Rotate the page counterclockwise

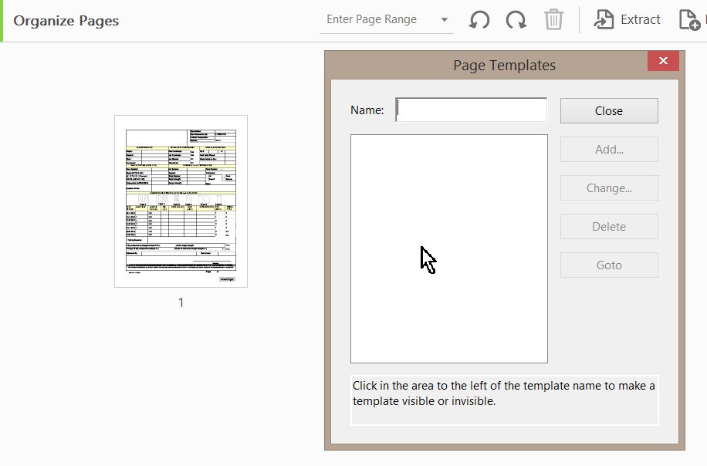[x=479, y=19]
